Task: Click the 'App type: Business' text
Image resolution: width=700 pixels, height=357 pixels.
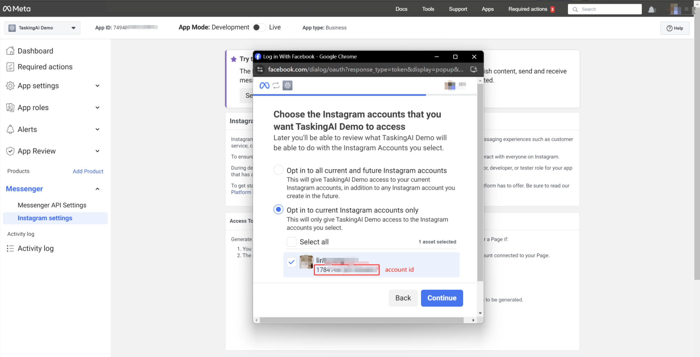Action: [x=324, y=27]
